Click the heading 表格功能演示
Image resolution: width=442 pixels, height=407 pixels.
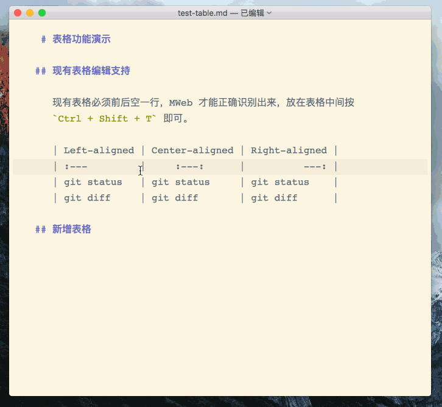pos(82,39)
